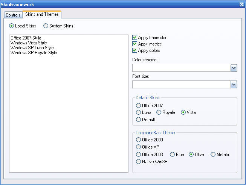Choose the System Skins option

(46, 26)
